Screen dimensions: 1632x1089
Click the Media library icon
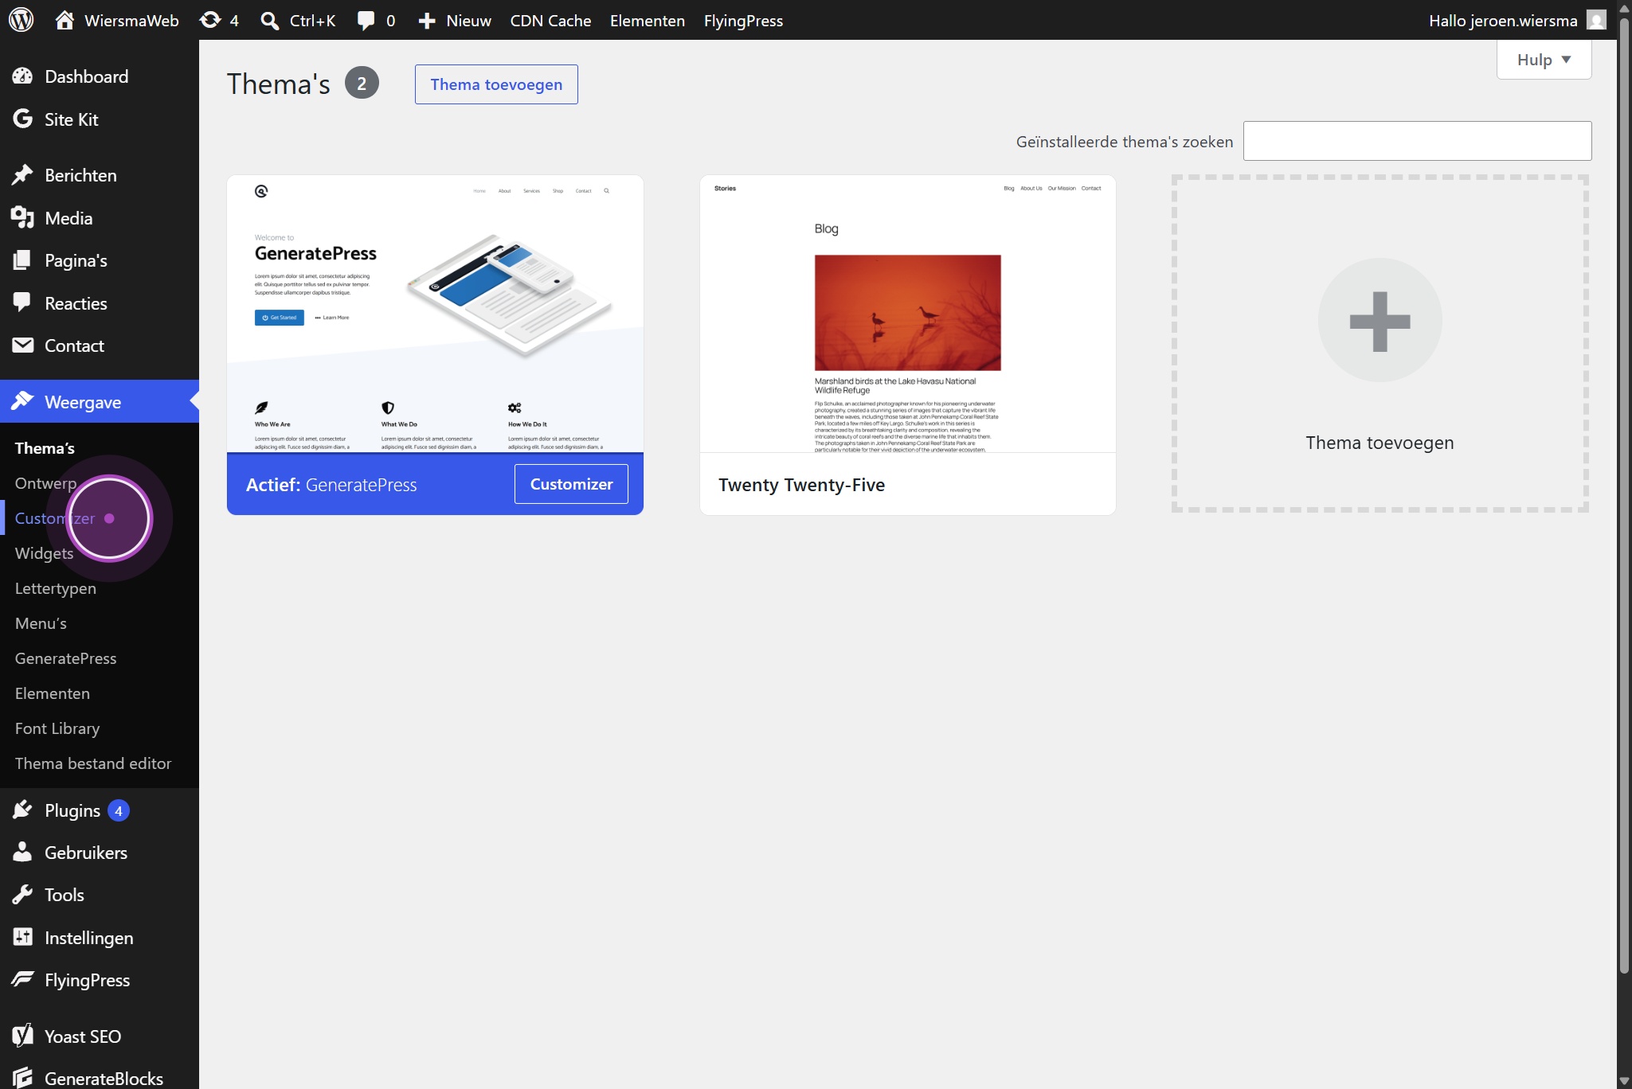[22, 218]
